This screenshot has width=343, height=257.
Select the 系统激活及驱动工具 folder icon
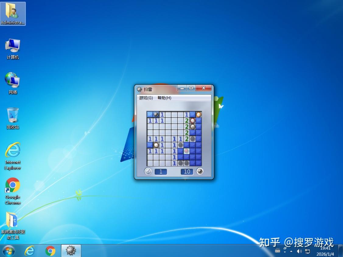[x=13, y=225]
